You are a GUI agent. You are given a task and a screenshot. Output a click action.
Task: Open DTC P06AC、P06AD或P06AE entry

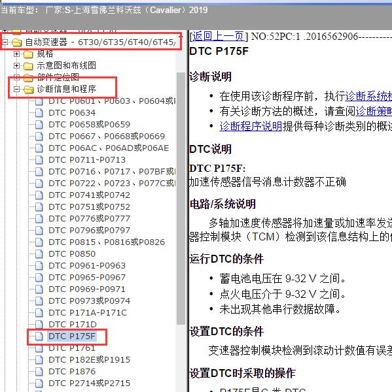[x=109, y=148]
